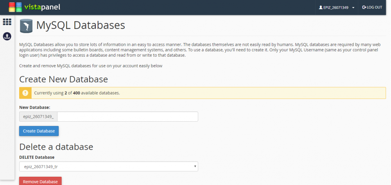Click the log out arrow icon

pos(364,7)
